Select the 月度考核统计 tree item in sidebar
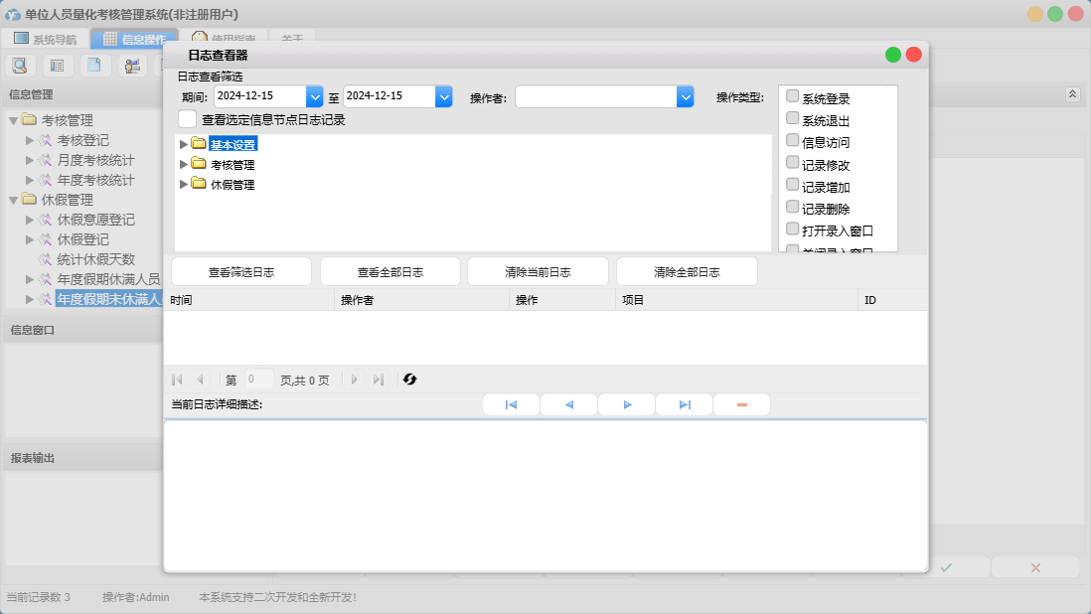 pyautogui.click(x=95, y=160)
